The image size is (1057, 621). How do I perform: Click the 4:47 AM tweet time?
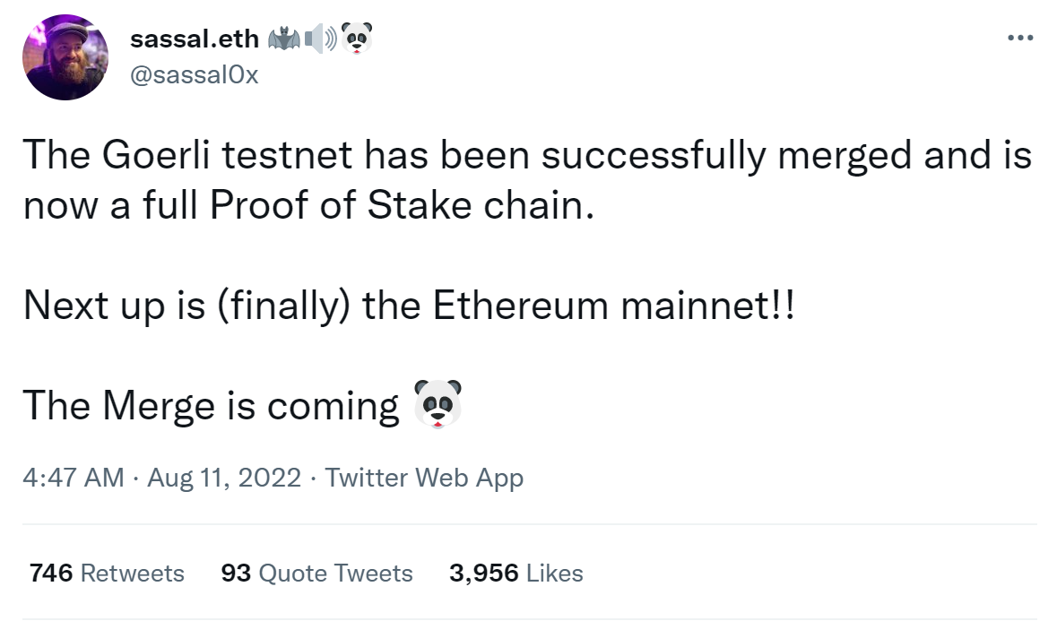tap(74, 478)
